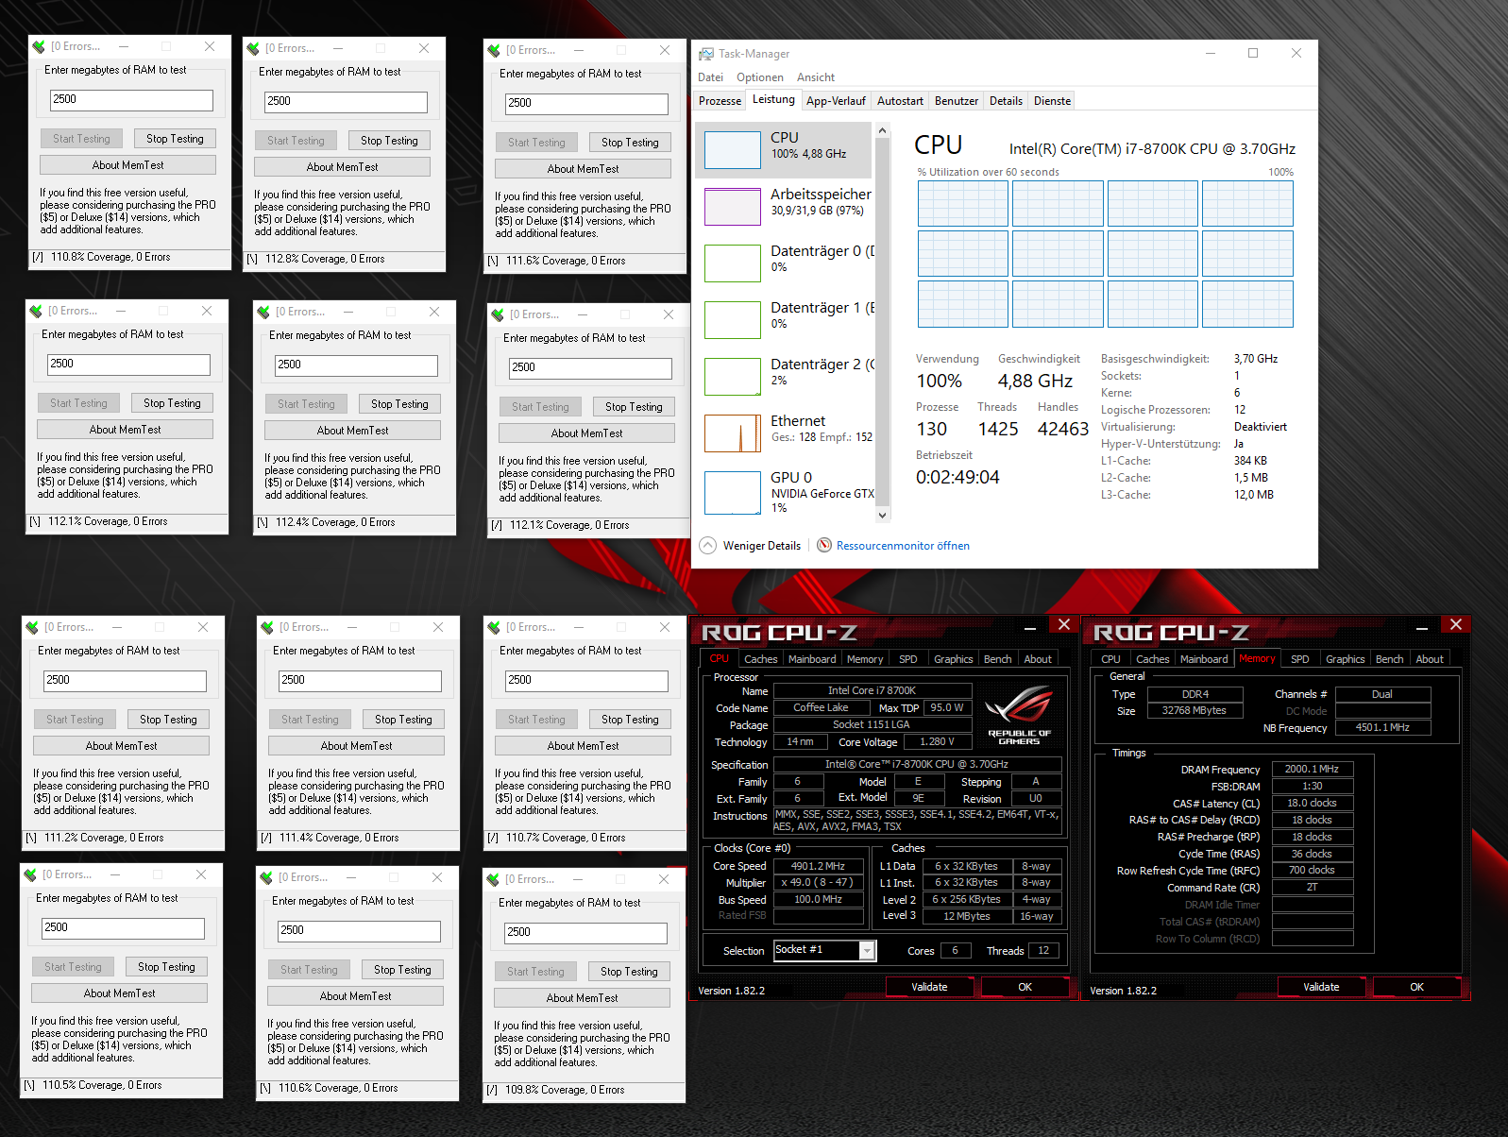
Task: Open Bench tab in the CPU-Z processor window
Action: [x=997, y=659]
